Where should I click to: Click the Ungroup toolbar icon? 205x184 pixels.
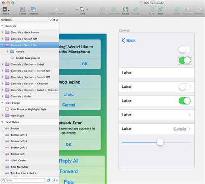[33, 10]
